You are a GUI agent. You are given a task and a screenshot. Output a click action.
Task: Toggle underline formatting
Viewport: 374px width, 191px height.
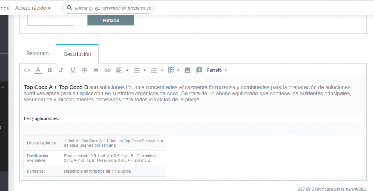[x=73, y=70]
